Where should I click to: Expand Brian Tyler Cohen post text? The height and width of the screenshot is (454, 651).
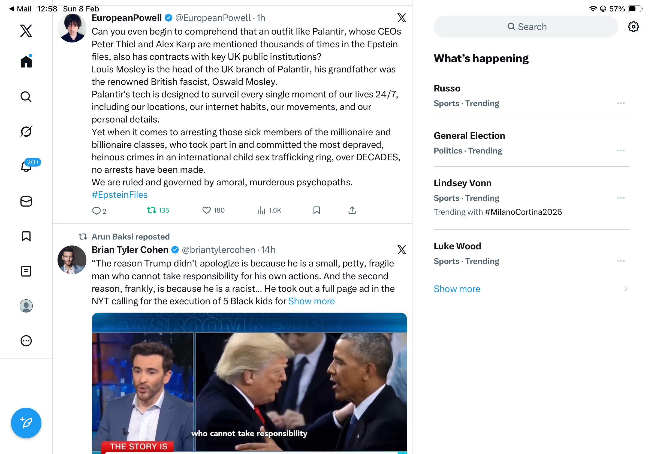tap(311, 301)
